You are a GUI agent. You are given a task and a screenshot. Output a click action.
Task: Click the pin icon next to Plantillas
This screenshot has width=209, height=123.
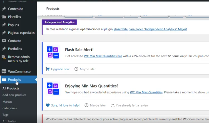coord(4,17)
